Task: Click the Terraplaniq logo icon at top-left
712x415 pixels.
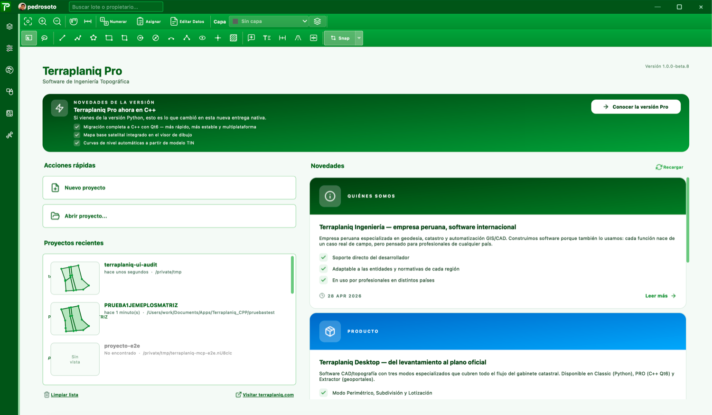Action: (x=6, y=7)
